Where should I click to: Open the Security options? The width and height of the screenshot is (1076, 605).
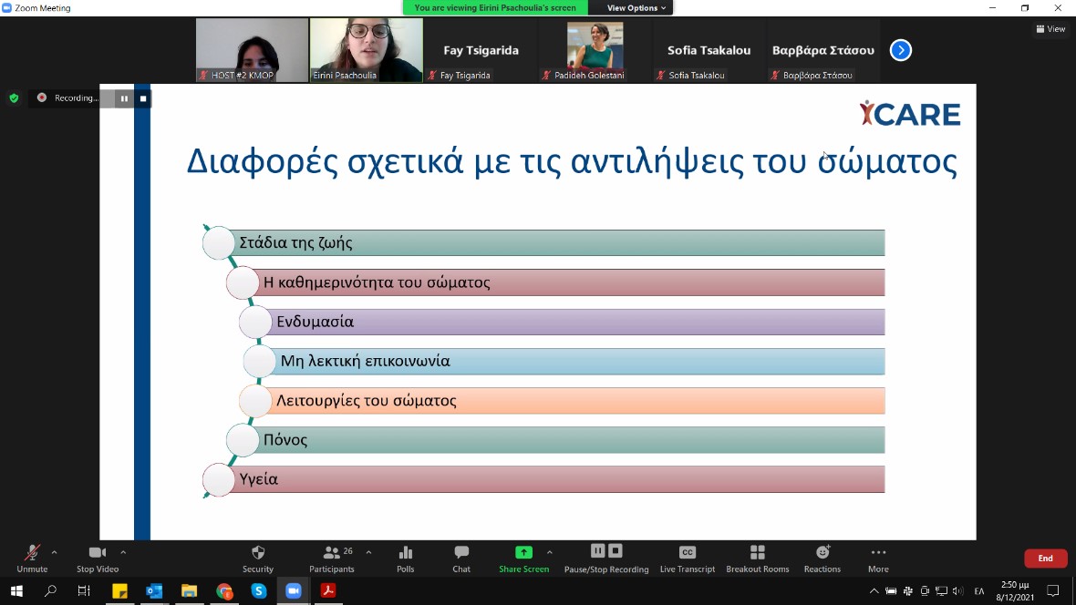coord(257,558)
